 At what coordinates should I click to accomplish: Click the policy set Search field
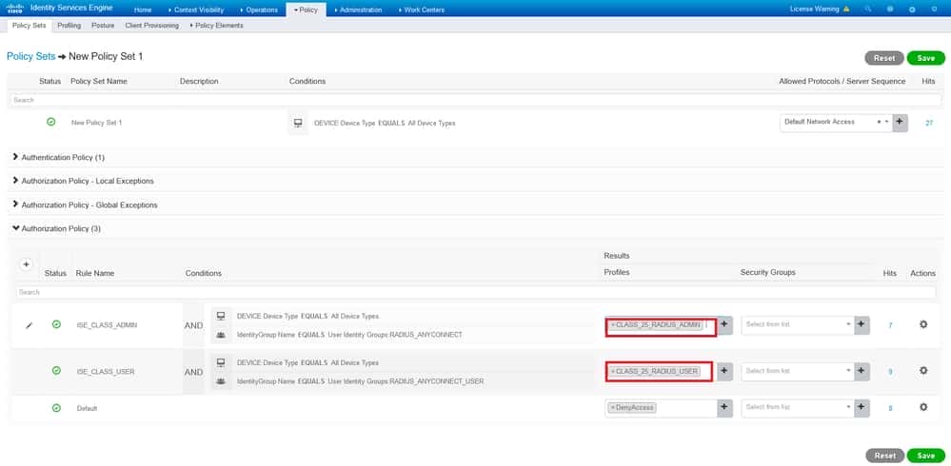point(476,100)
